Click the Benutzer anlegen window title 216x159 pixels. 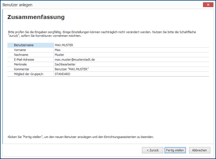(x=17, y=5)
